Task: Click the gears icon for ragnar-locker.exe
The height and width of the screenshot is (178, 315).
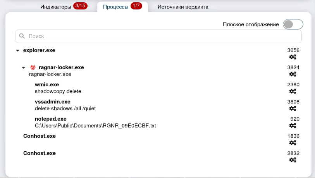Action: point(293,74)
